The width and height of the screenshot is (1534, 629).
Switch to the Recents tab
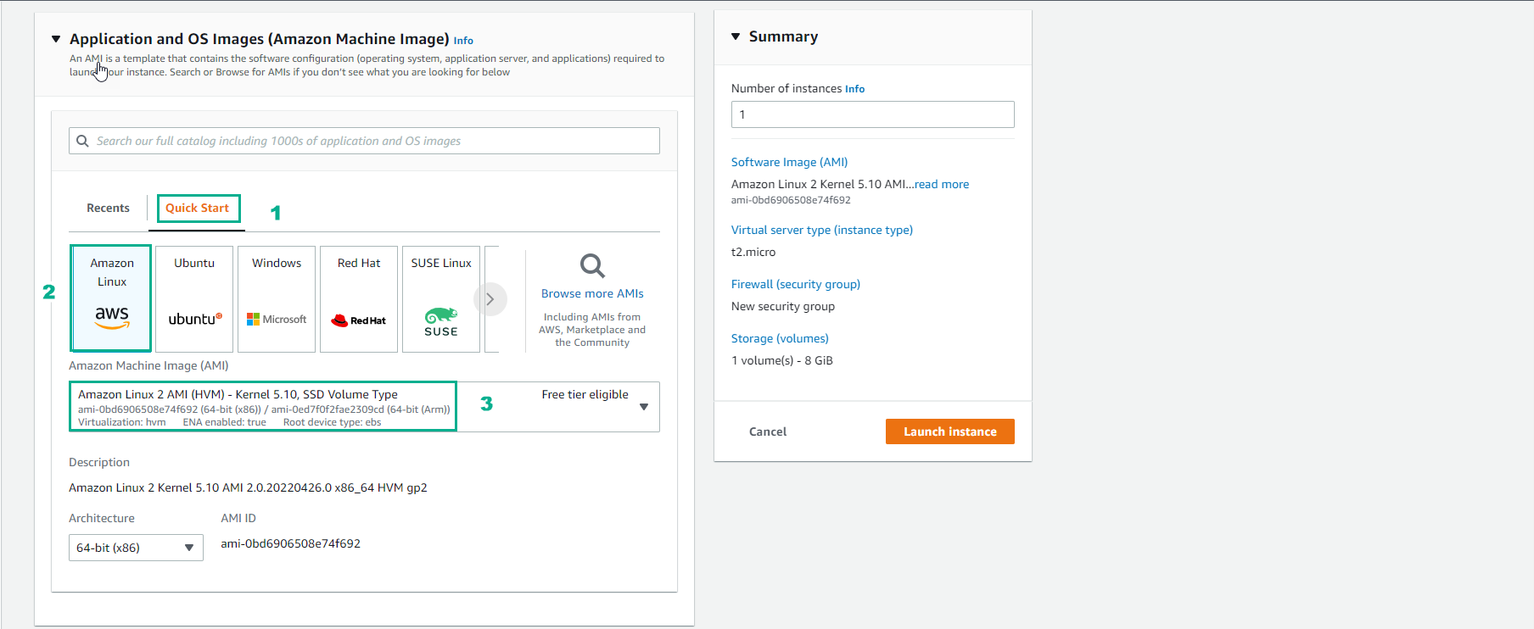tap(108, 208)
